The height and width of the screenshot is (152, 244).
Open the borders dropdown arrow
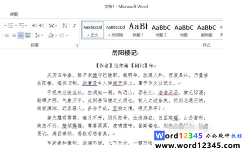click(67, 35)
